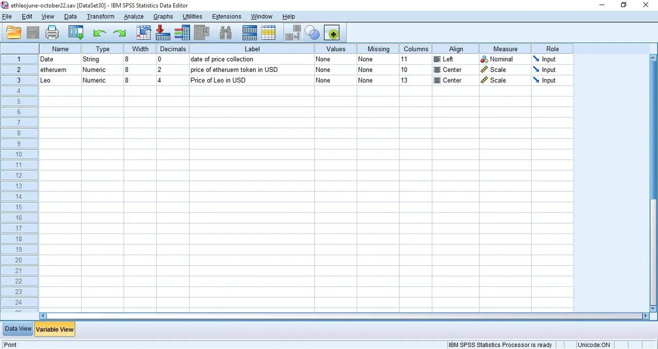Open a data document with the folder icon
This screenshot has height=349, width=658.
[14, 33]
